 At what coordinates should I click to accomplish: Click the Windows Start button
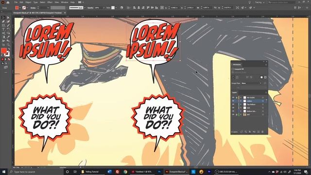click(4, 172)
